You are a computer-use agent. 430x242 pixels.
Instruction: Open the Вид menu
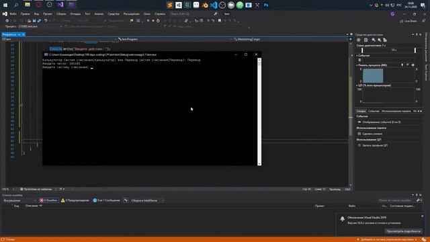[x=36, y=13]
